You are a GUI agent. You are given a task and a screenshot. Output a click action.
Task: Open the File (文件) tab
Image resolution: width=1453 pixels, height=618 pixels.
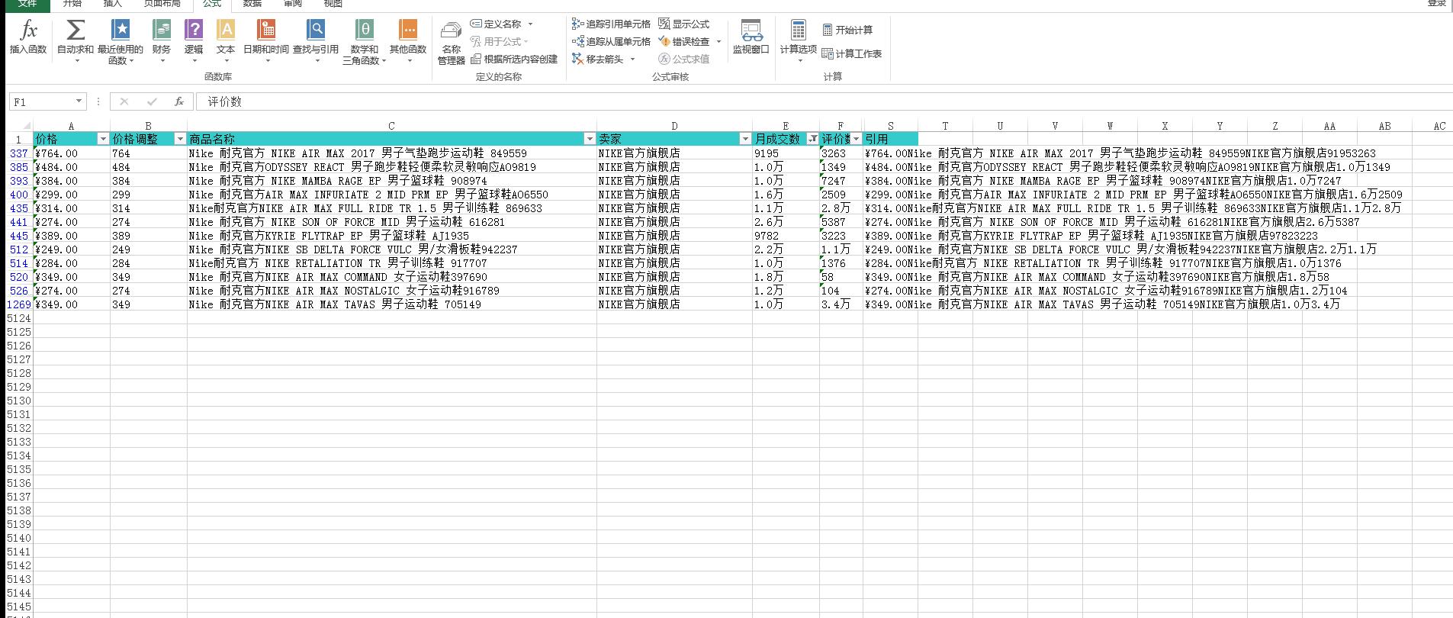[27, 4]
